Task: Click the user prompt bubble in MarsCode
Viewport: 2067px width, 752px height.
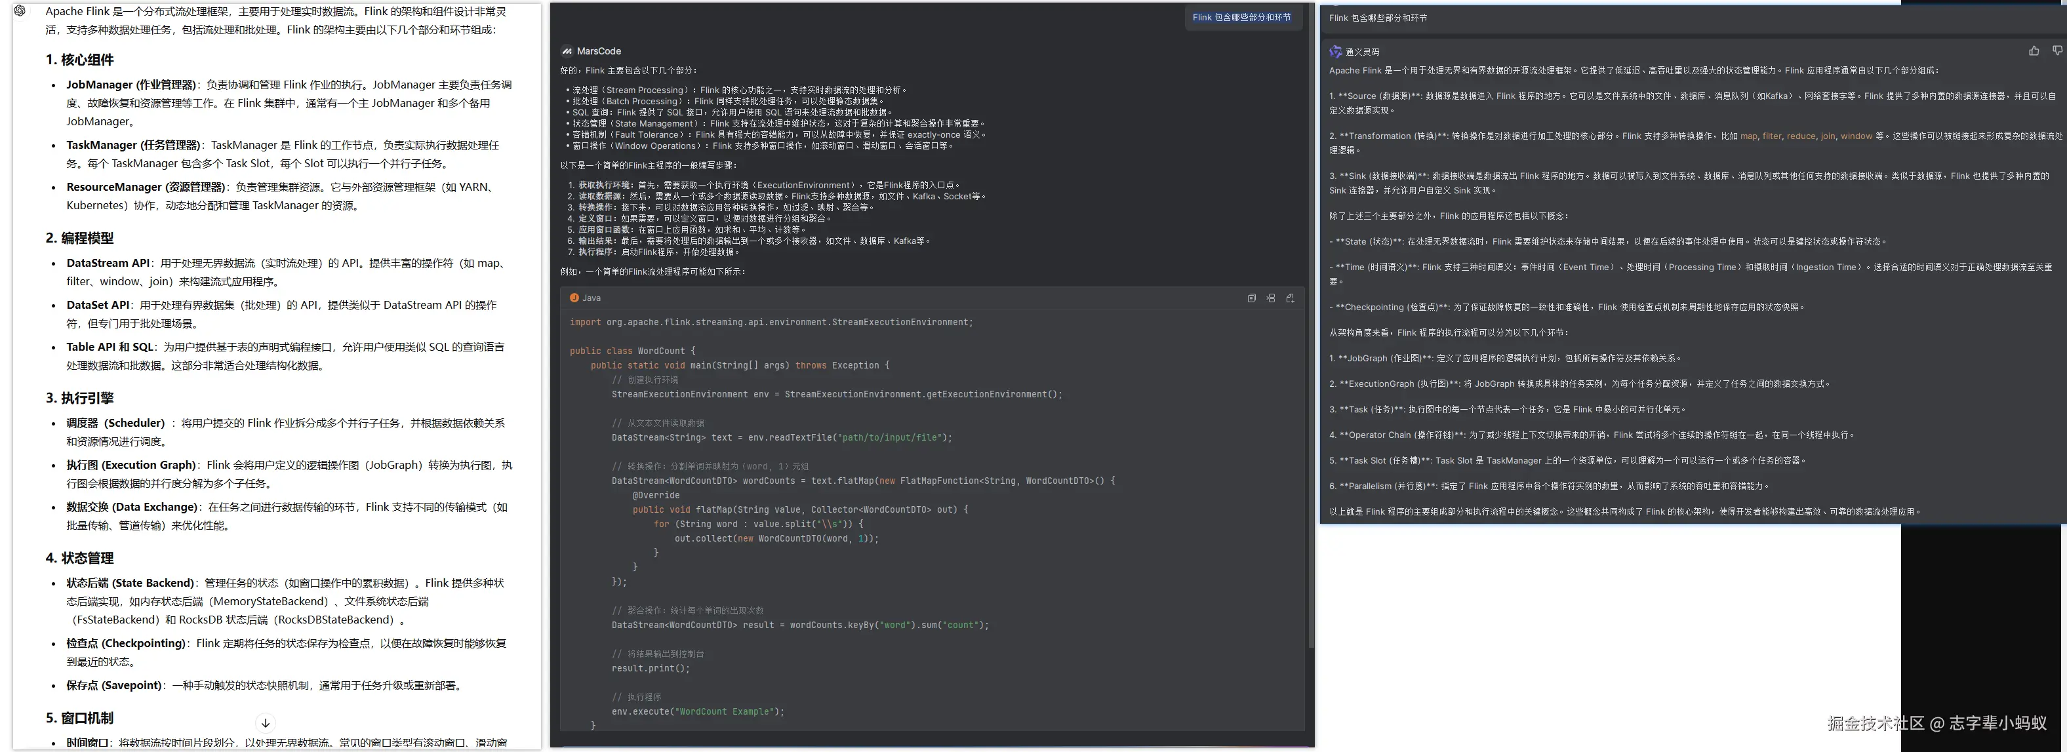Action: point(1241,17)
